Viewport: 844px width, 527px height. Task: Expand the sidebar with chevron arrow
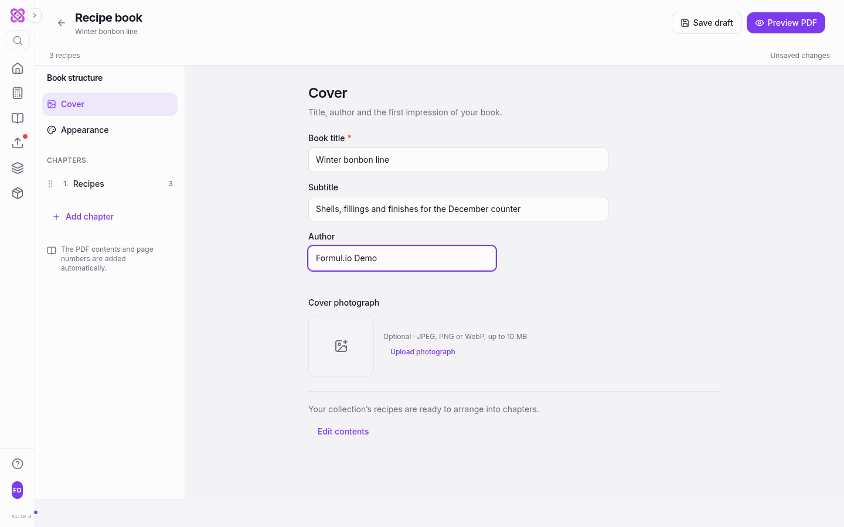tap(35, 15)
